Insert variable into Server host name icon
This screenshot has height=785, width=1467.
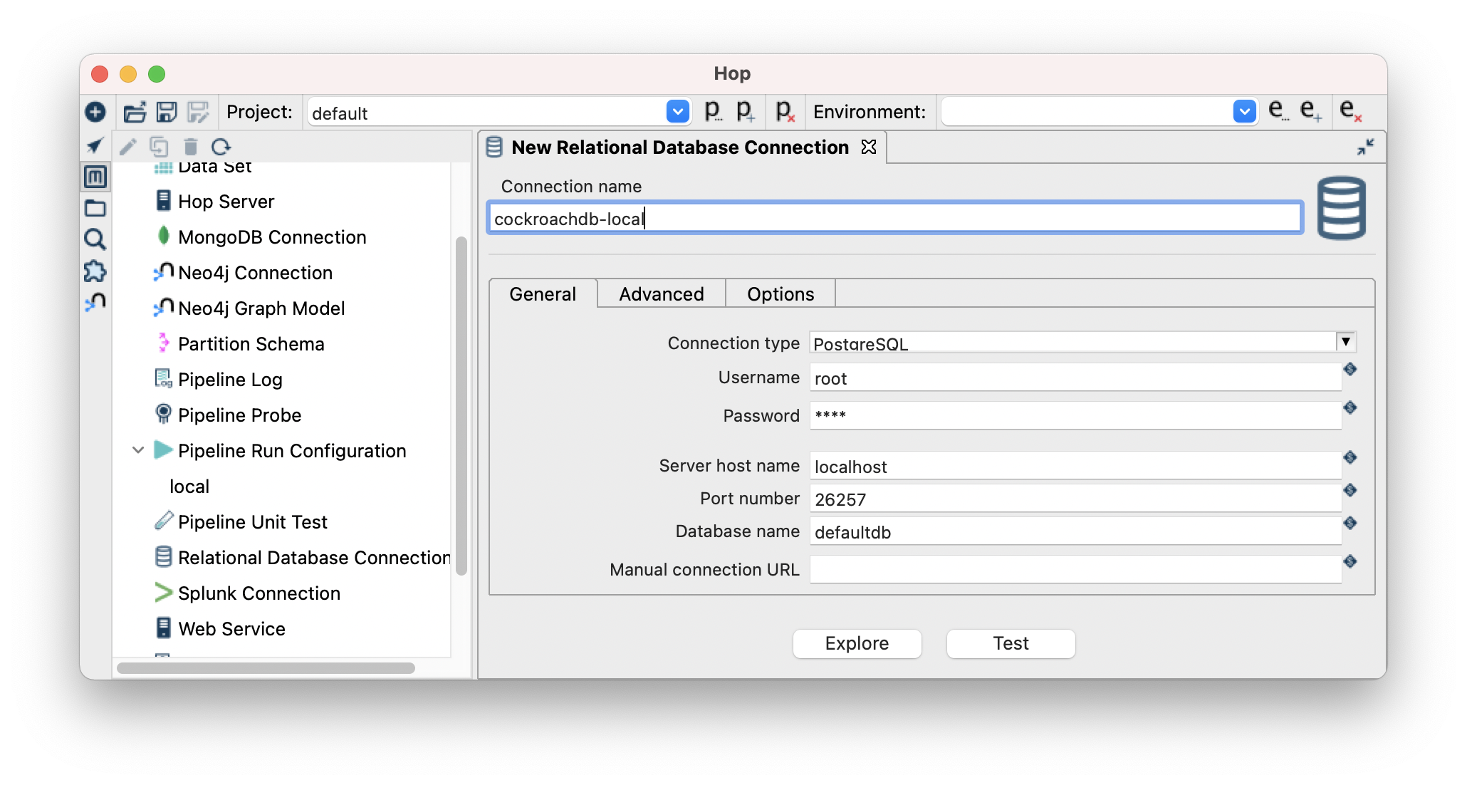[1350, 457]
